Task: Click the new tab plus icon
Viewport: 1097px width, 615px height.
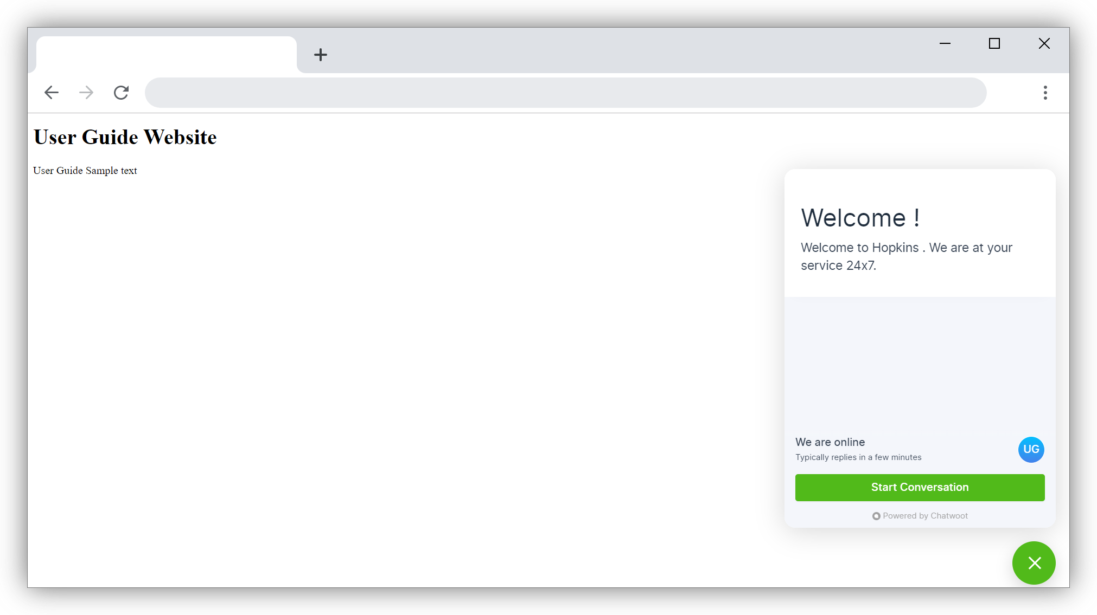Action: click(320, 54)
